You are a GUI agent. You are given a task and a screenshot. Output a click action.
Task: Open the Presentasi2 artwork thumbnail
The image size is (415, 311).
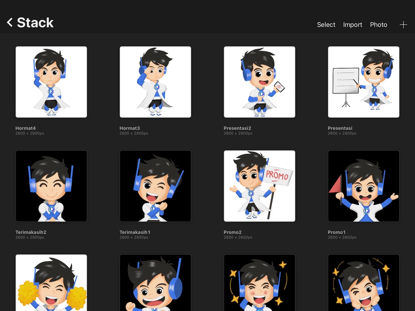click(x=259, y=82)
